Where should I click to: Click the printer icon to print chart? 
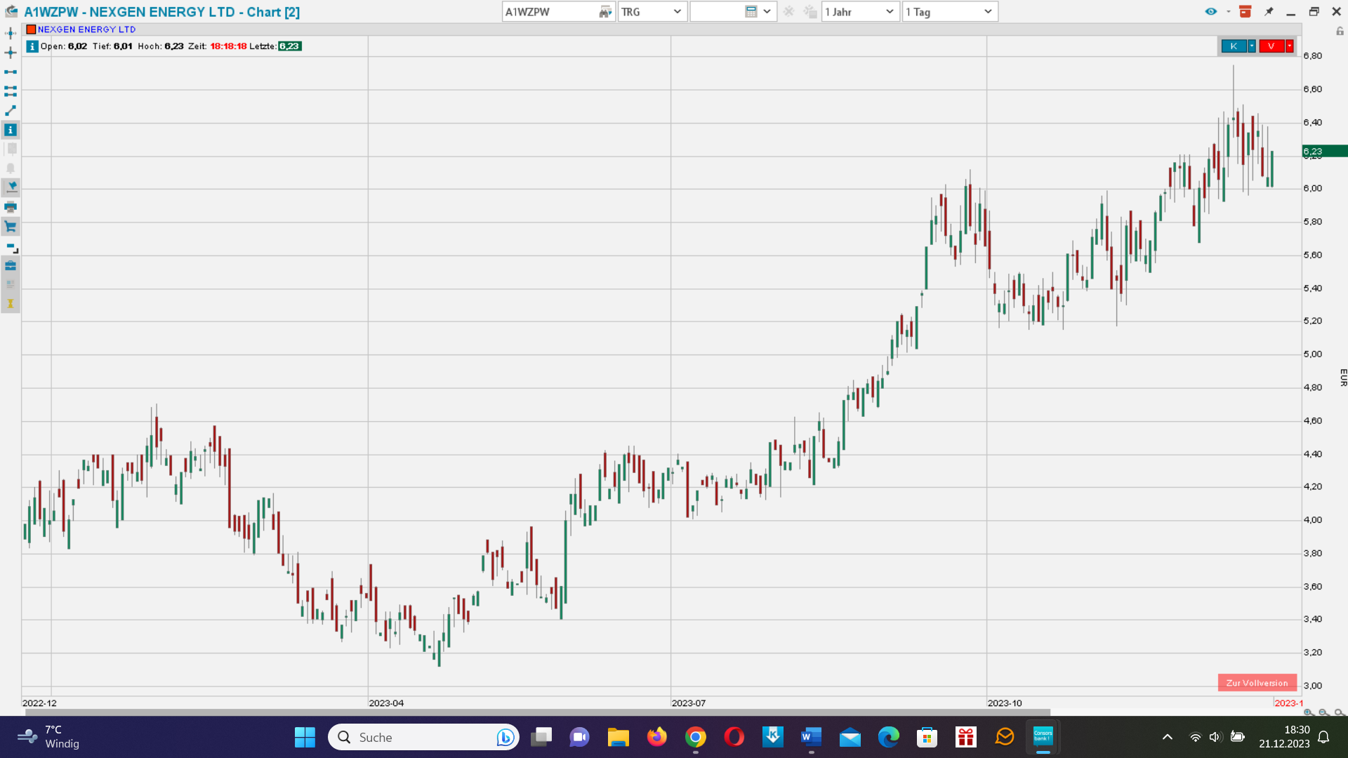click(11, 207)
